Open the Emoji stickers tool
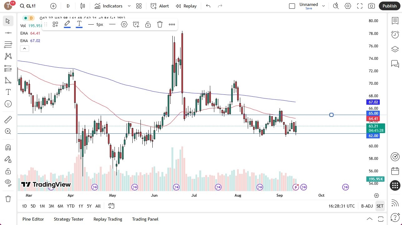Screen dimensions: 402x225 click(x=8, y=104)
